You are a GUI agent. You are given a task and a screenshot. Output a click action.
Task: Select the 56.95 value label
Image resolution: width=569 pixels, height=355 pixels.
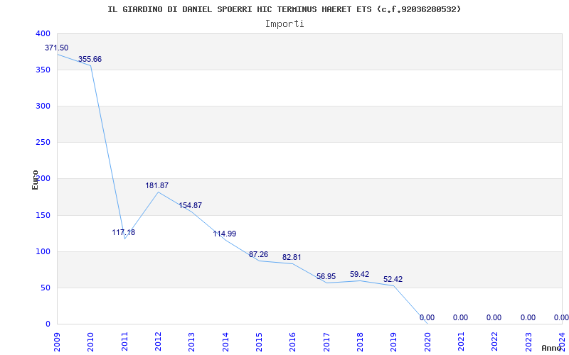point(326,277)
